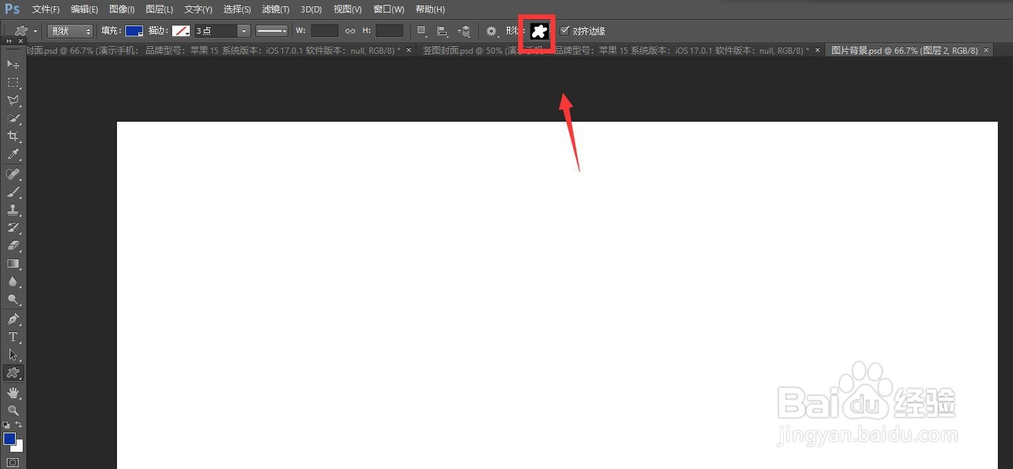Open the tool mode dropdown showing 形状
The width and height of the screenshot is (1013, 469).
click(x=70, y=31)
